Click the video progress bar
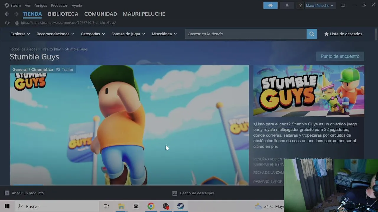 click(x=129, y=185)
